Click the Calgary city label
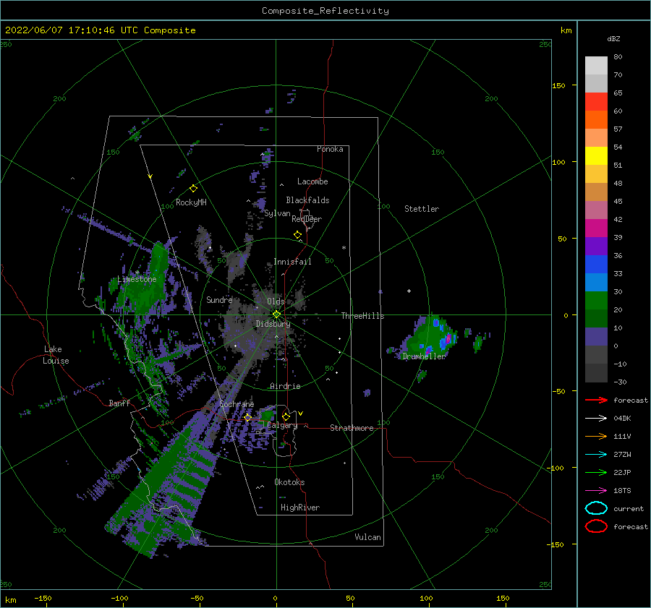651x608 pixels. [282, 425]
